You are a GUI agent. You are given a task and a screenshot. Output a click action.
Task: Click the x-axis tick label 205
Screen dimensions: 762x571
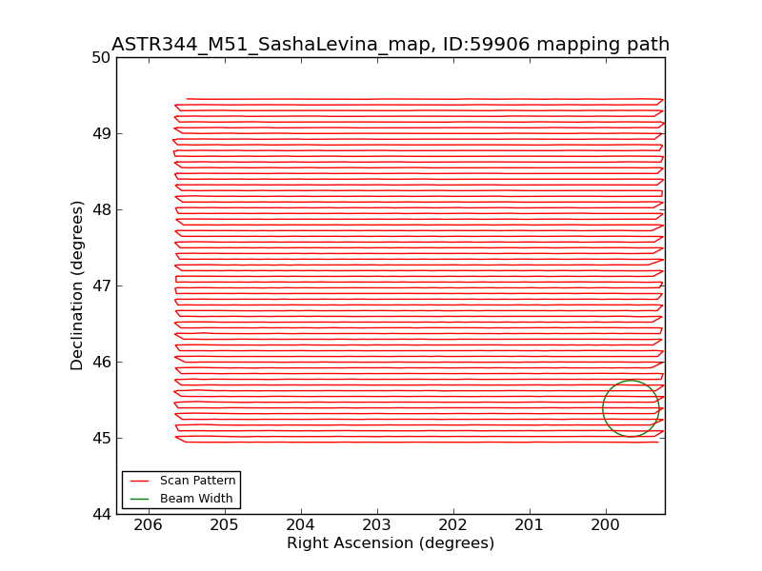pos(225,525)
